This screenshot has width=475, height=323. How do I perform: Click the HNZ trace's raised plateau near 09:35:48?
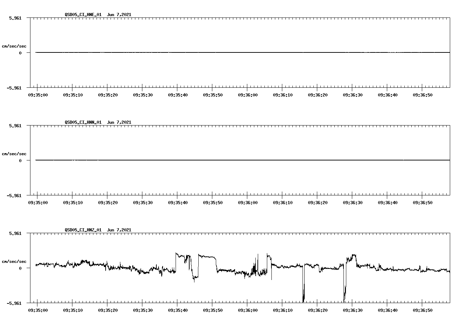pyautogui.click(x=207, y=256)
